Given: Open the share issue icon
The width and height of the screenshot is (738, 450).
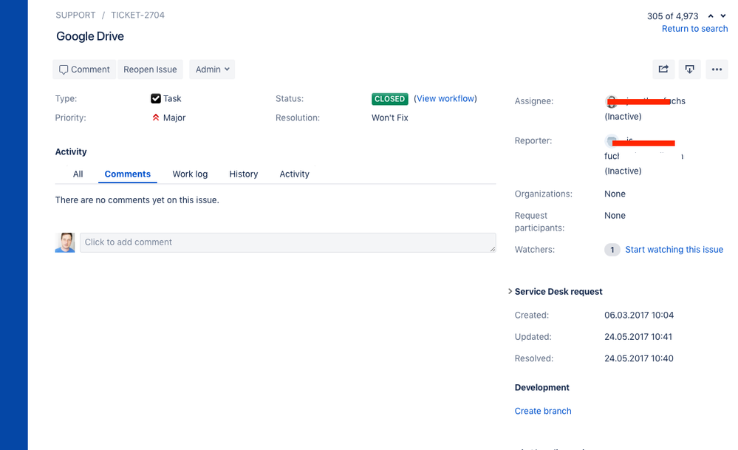Looking at the screenshot, I should (x=663, y=69).
